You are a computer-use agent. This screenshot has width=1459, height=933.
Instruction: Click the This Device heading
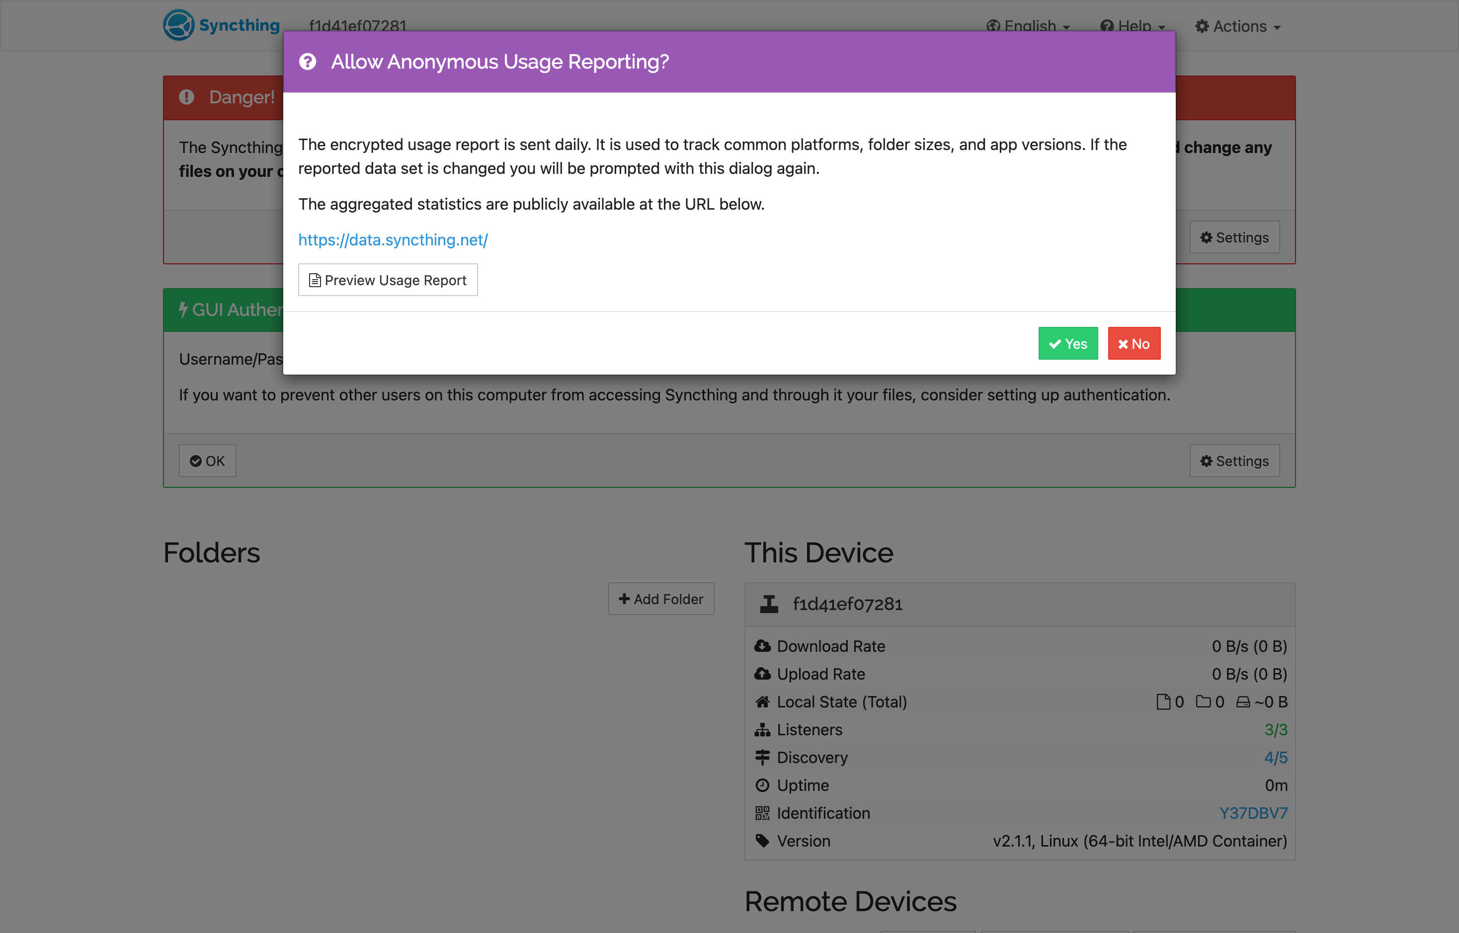point(818,552)
